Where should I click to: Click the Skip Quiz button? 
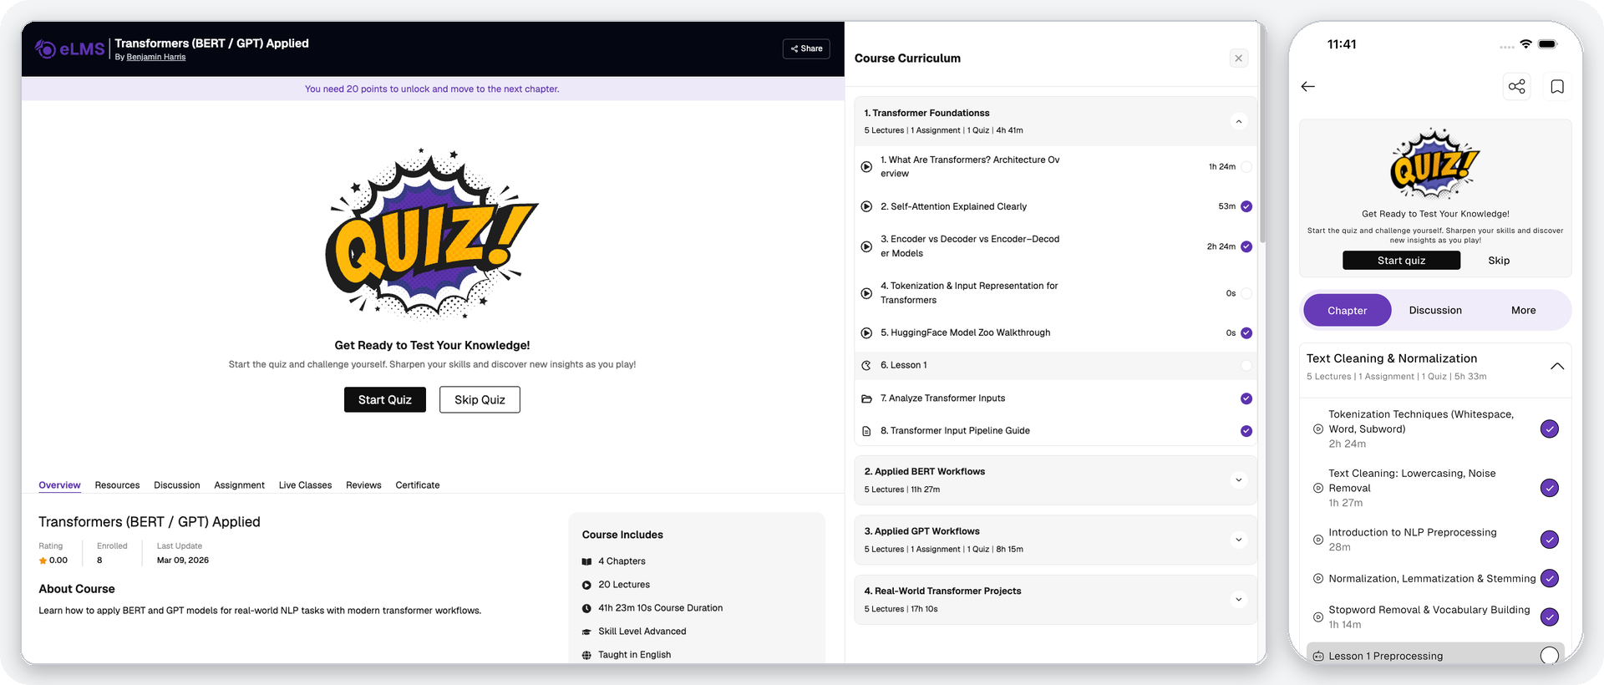point(480,400)
